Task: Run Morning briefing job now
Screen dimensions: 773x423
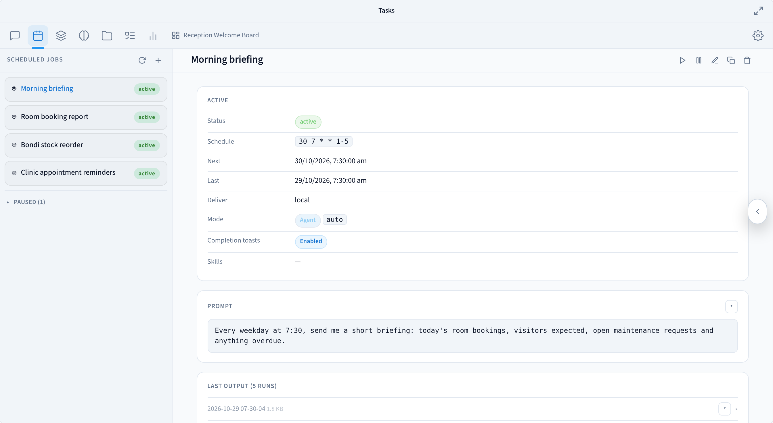Action: tap(682, 60)
